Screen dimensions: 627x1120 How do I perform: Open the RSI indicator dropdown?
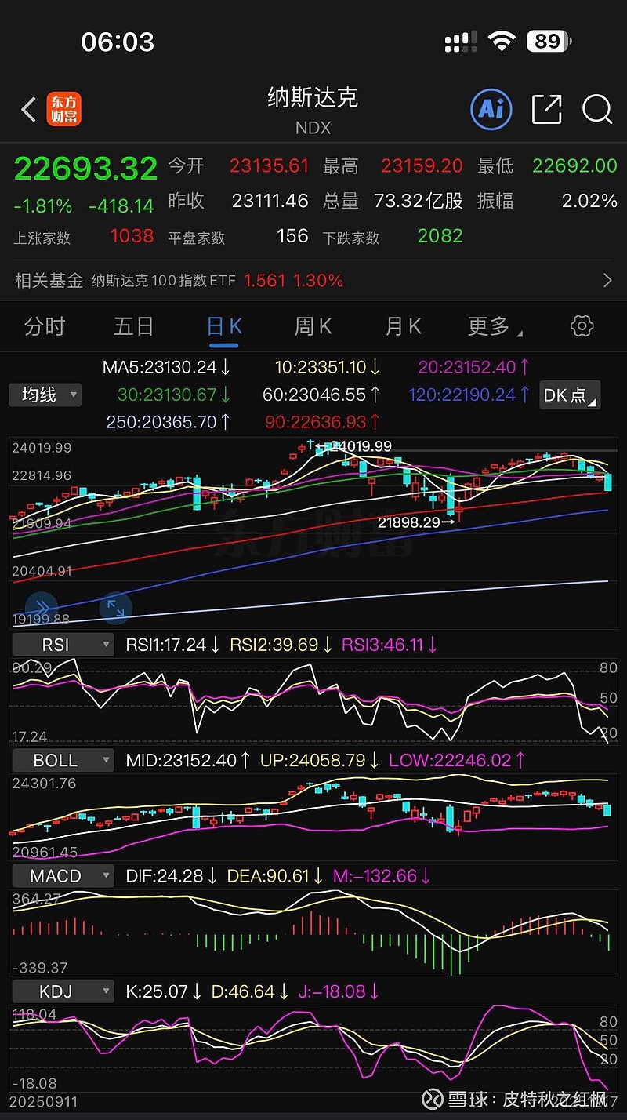pos(63,644)
